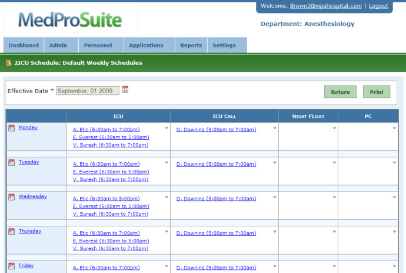Screen dimensions: 406x273
Task: Expand Tuesday ICU cell dropdown arrow
Action: coord(167,163)
